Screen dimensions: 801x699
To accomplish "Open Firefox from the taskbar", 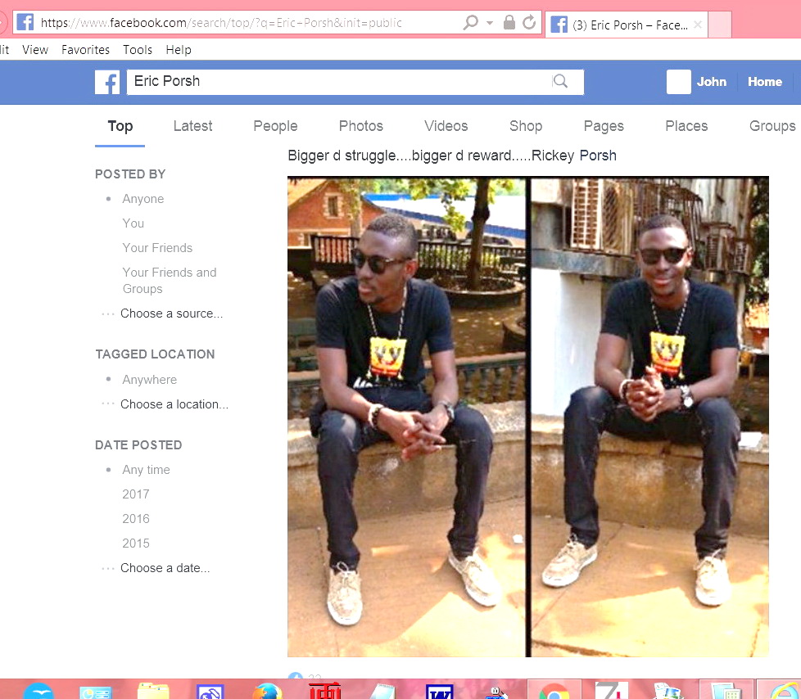I will tap(267, 692).
